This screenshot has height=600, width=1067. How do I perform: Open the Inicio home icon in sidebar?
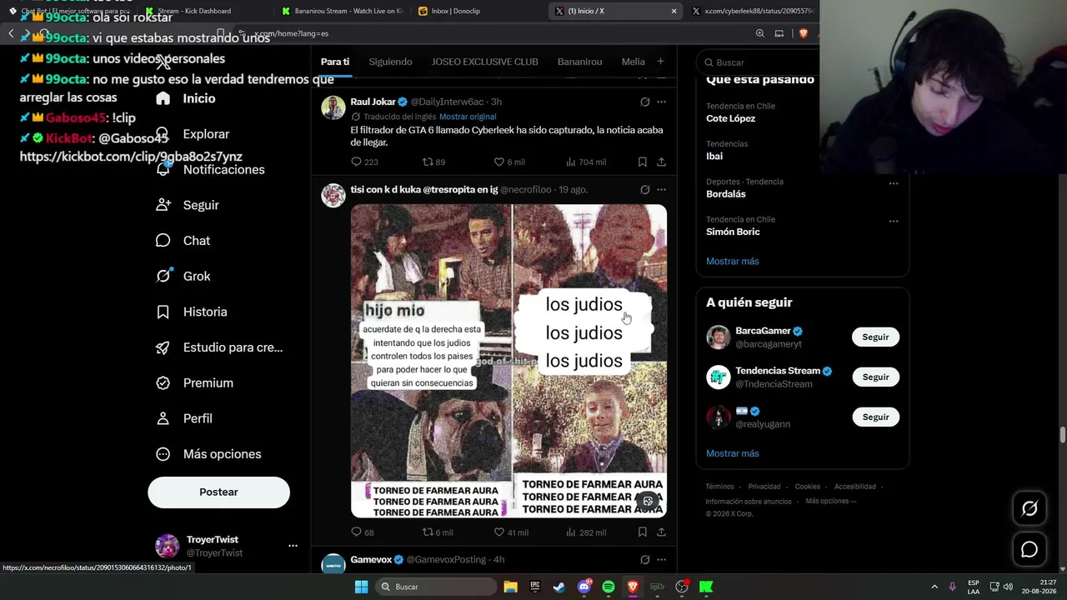pos(163,98)
